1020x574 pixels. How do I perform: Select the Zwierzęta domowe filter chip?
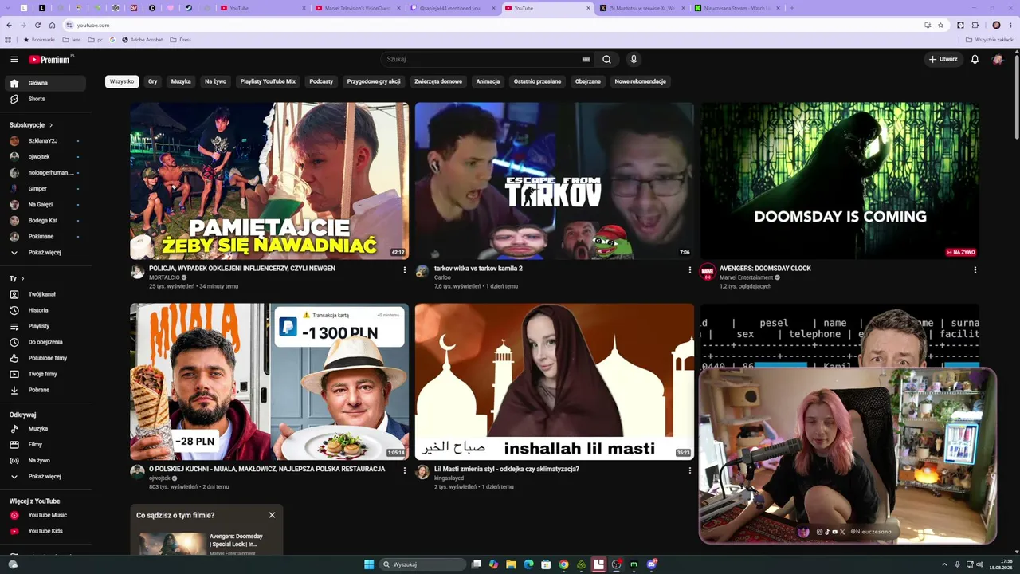point(438,81)
